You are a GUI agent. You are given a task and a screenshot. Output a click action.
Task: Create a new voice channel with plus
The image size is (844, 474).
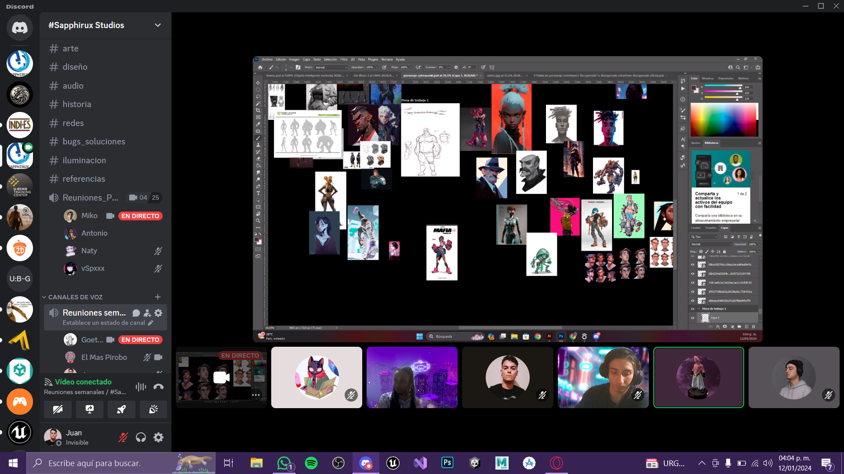(158, 297)
